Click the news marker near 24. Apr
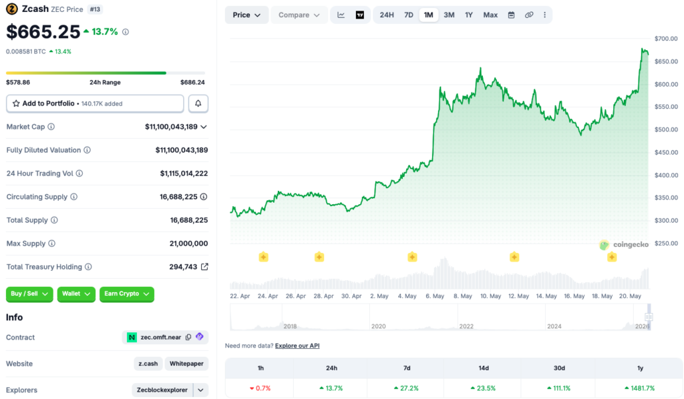 [x=263, y=257]
